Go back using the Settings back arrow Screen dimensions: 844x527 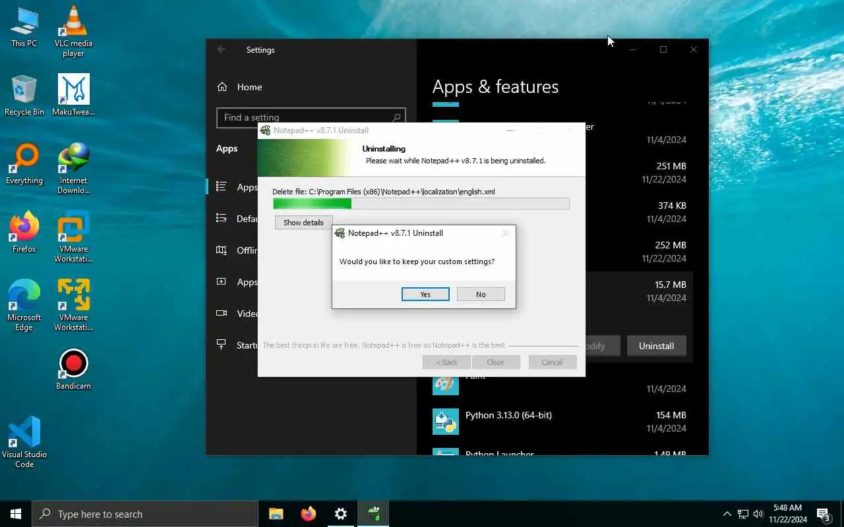pyautogui.click(x=222, y=49)
